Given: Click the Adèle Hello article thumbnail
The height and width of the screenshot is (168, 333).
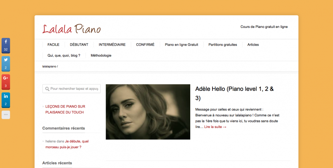Looking at the screenshot, I should [x=148, y=112].
